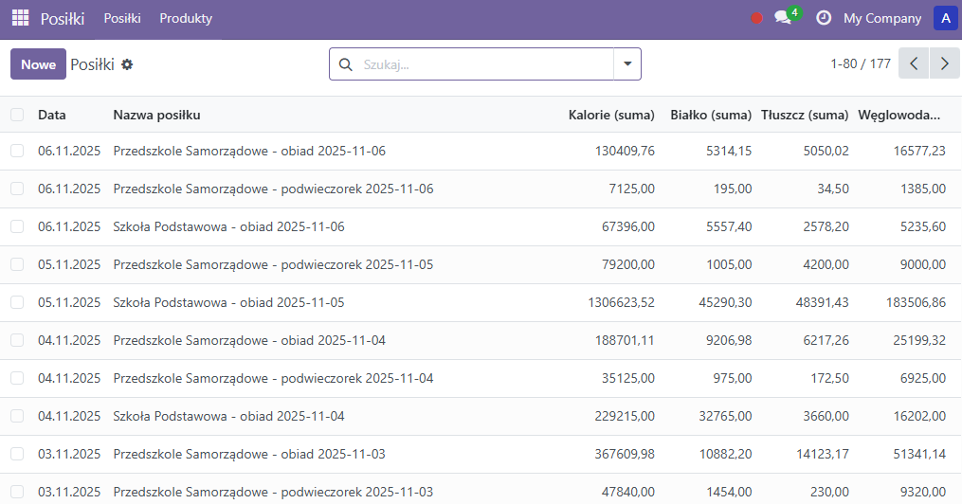This screenshot has height=504, width=962.
Task: Open Szkoła Podstawowa - obiad 2025-11-05 record
Action: click(228, 302)
